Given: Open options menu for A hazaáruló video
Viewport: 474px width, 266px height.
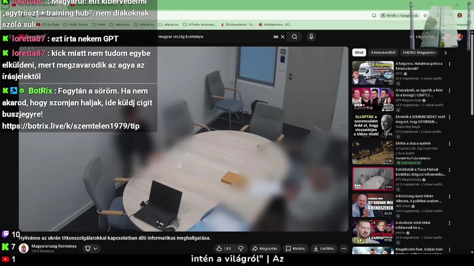Looking at the screenshot, I should [x=450, y=91].
